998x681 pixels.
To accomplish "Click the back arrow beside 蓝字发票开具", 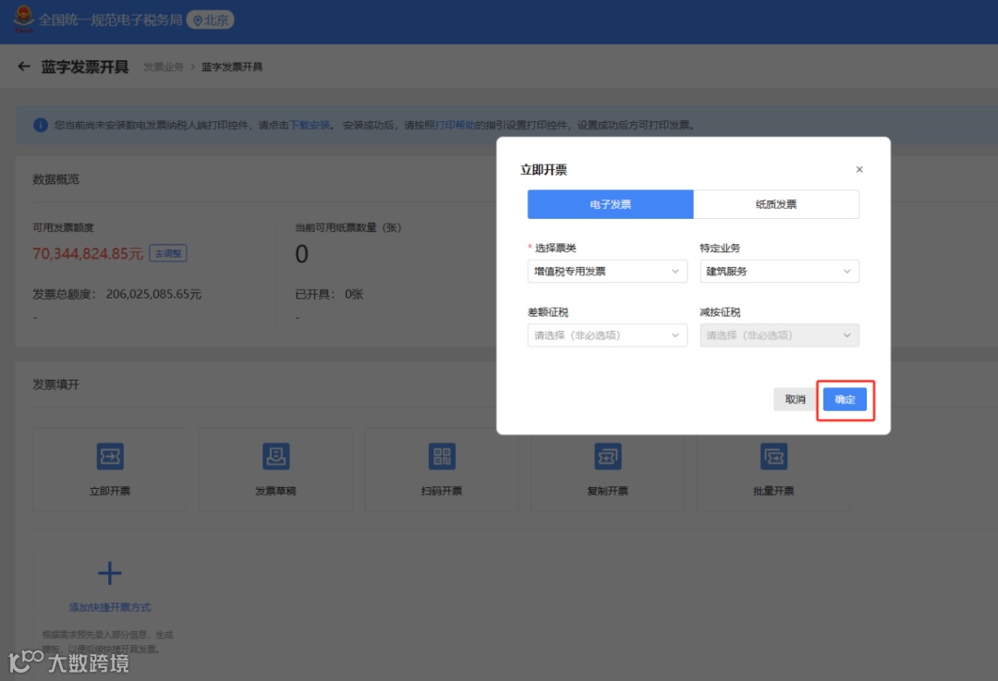I will (24, 67).
